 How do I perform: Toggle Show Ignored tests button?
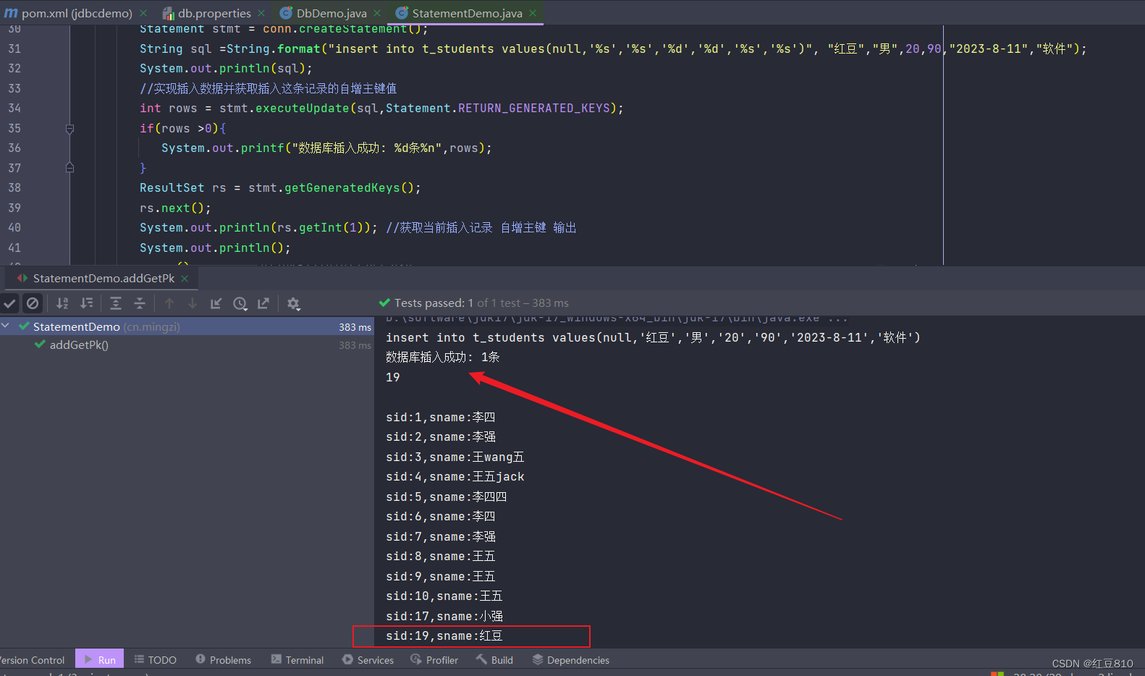click(x=33, y=303)
